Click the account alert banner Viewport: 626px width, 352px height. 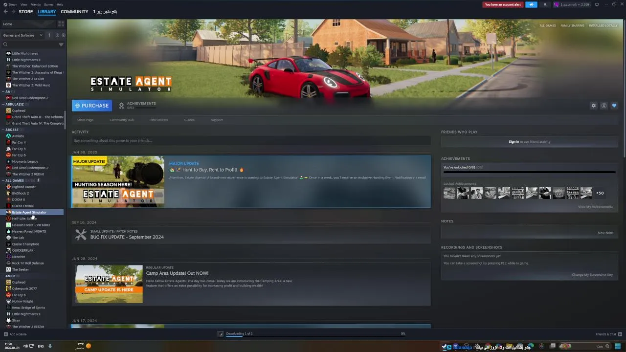(x=503, y=4)
